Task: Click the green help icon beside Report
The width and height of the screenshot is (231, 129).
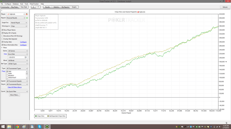Action: [x=27, y=18]
